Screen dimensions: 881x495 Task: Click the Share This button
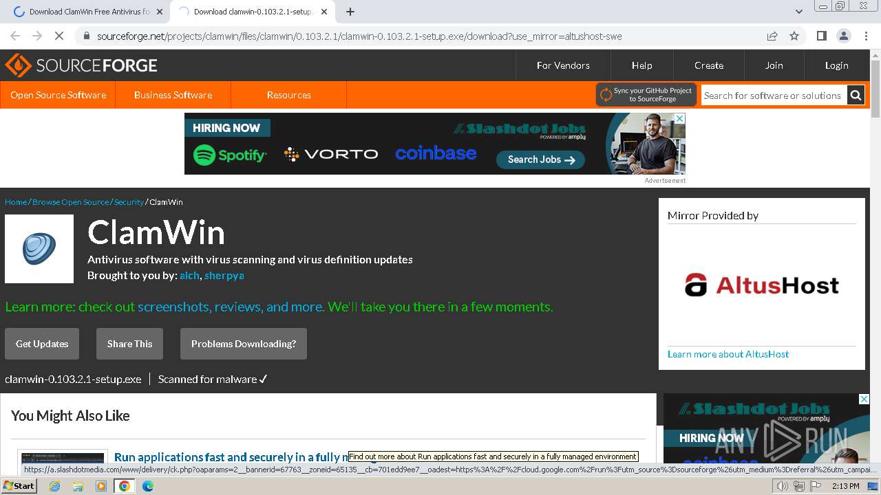pyautogui.click(x=129, y=344)
